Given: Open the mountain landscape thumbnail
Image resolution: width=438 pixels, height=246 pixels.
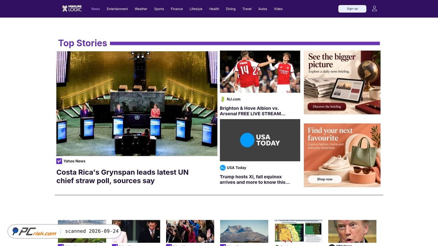Looking at the screenshot, I should point(244,231).
